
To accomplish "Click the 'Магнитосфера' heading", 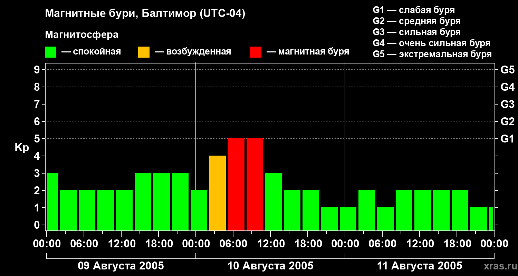I will coord(82,35).
